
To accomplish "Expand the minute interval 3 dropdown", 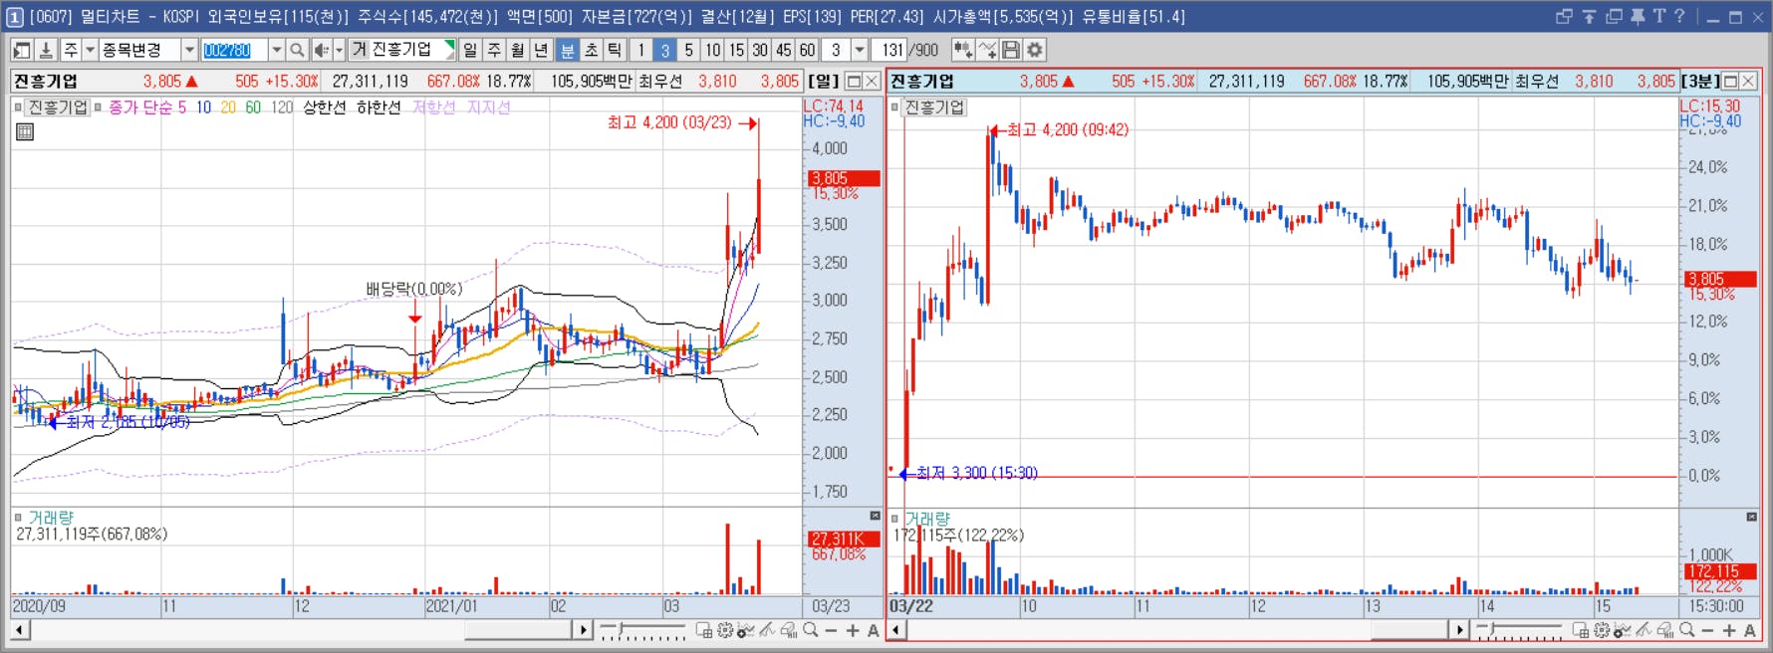I will pos(859,50).
